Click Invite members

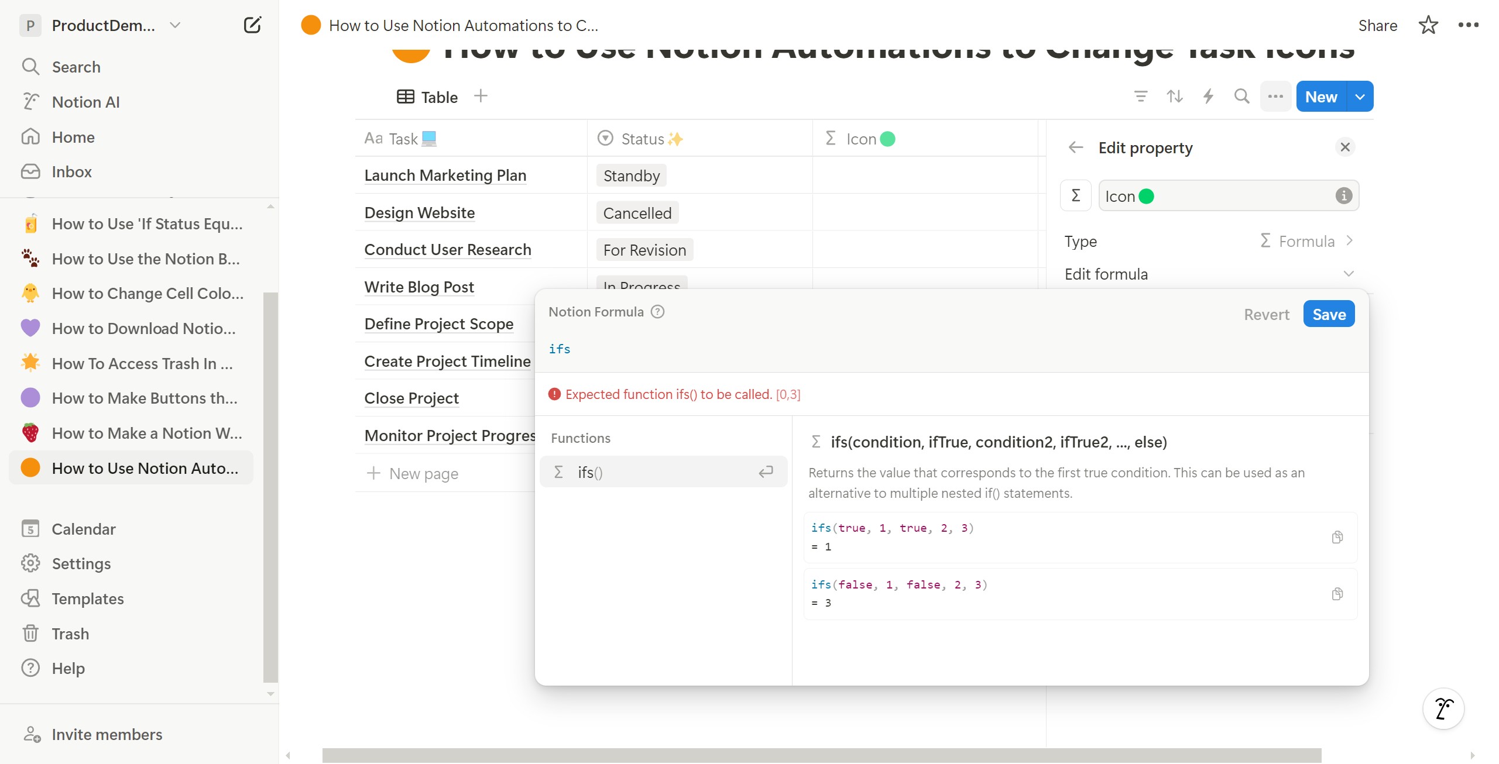(107, 734)
